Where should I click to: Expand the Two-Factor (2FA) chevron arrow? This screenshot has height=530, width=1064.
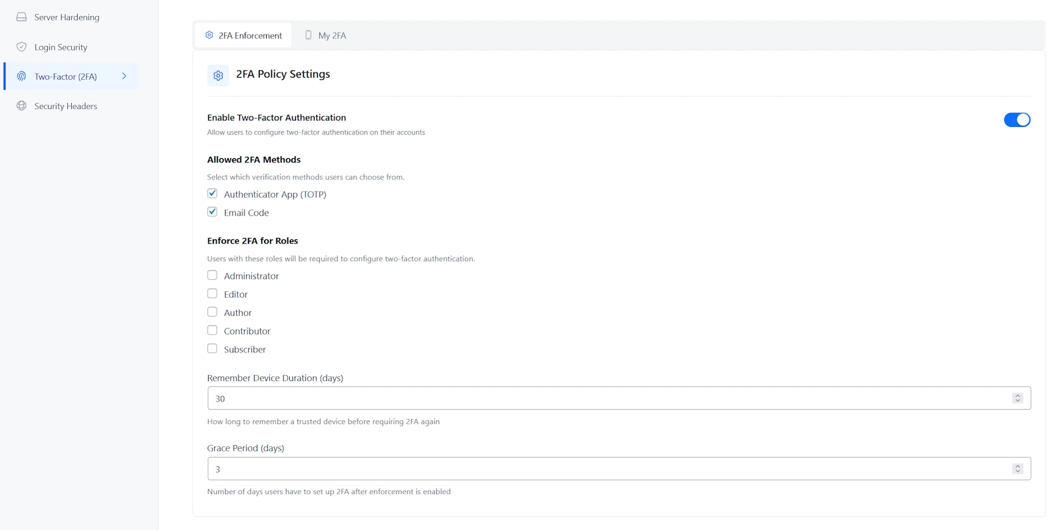pos(124,76)
